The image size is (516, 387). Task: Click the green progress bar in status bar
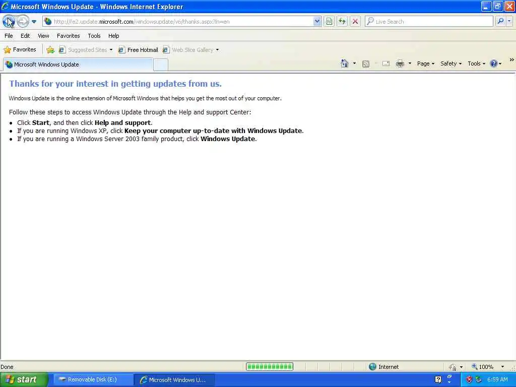pyautogui.click(x=270, y=367)
